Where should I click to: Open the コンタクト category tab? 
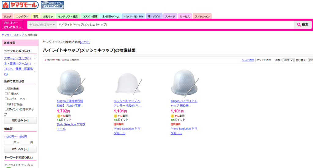(x=22, y=16)
